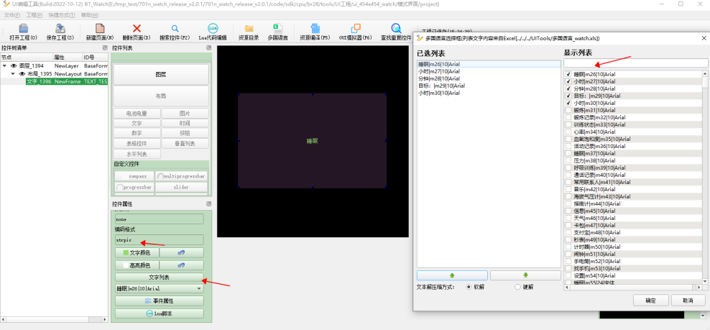Open the 文件(F) menu
Viewport: 710px width, 330px height.
tap(11, 15)
